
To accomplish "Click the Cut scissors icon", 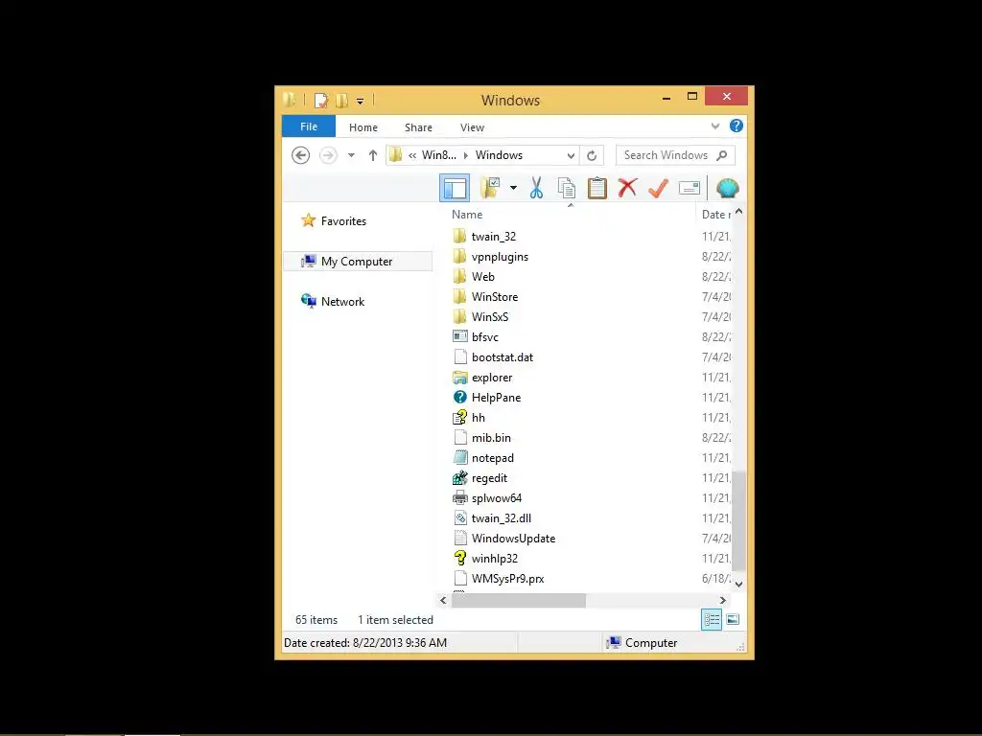I will (x=536, y=188).
